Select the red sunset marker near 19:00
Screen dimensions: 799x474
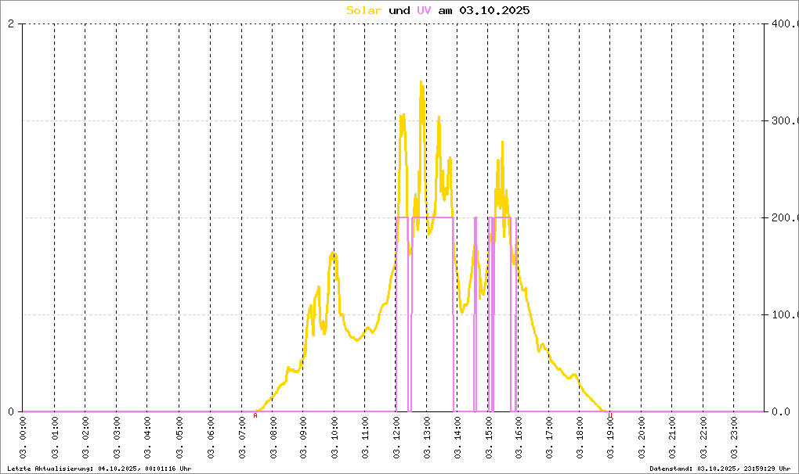click(610, 415)
